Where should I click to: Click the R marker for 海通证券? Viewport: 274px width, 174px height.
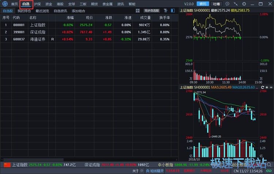[x=53, y=39]
